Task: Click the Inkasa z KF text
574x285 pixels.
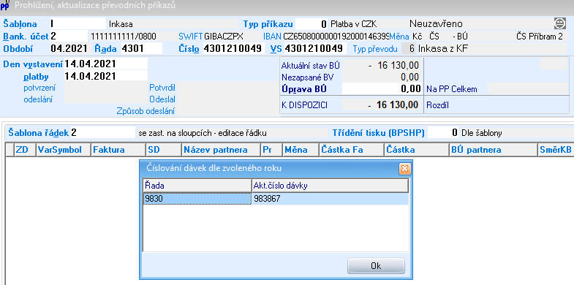Action: pos(443,49)
